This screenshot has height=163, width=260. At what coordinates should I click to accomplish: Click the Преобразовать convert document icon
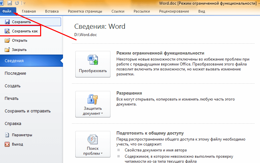[93, 60]
